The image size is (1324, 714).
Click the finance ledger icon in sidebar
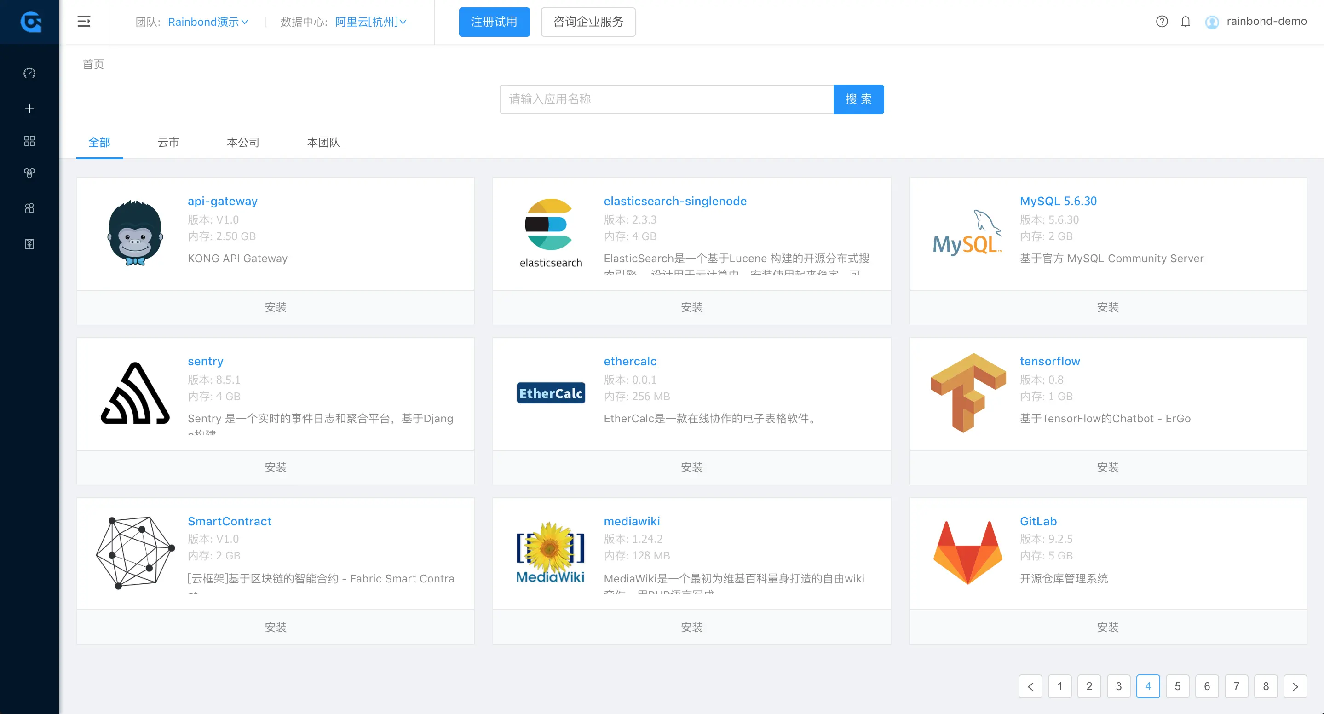(29, 244)
